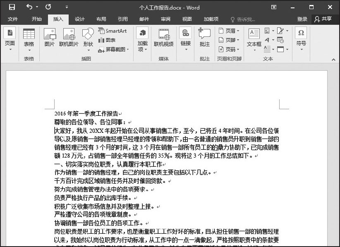Switch to the 开始 Home tab
340x247 pixels.
[x=37, y=19]
